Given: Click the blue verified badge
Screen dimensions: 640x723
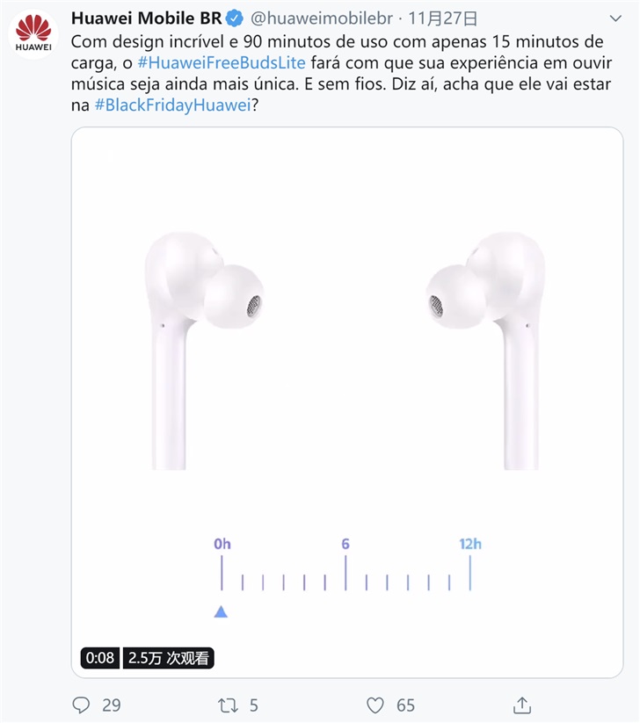Looking at the screenshot, I should [235, 18].
